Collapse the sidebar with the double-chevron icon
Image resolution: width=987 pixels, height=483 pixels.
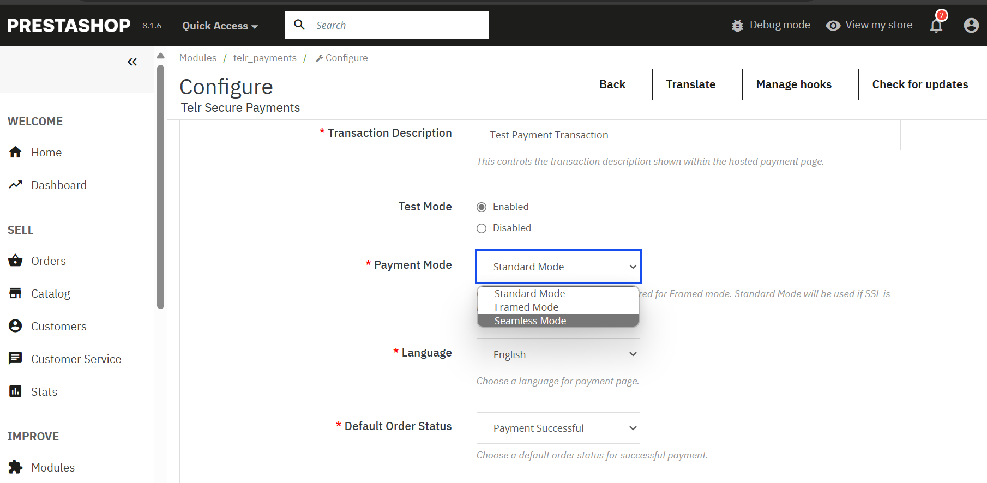pyautogui.click(x=132, y=62)
